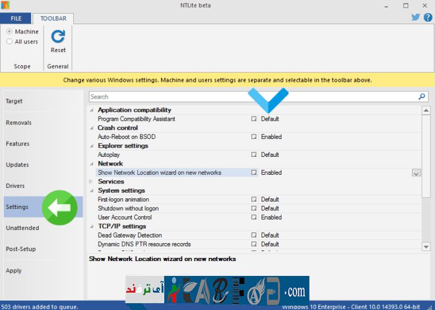Open the FILE menu tab
The image size is (435, 310).
[16, 19]
